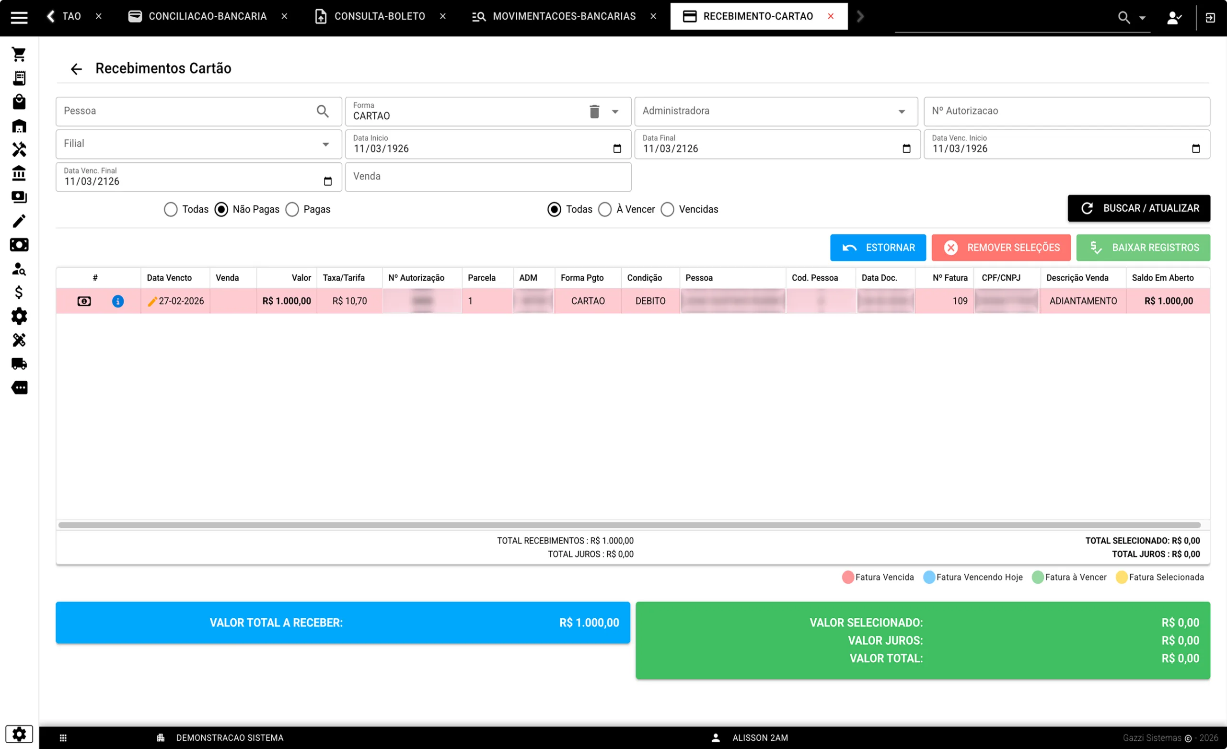This screenshot has height=749, width=1227.
Task: Click the dollar sign sidebar icon
Action: pos(19,292)
